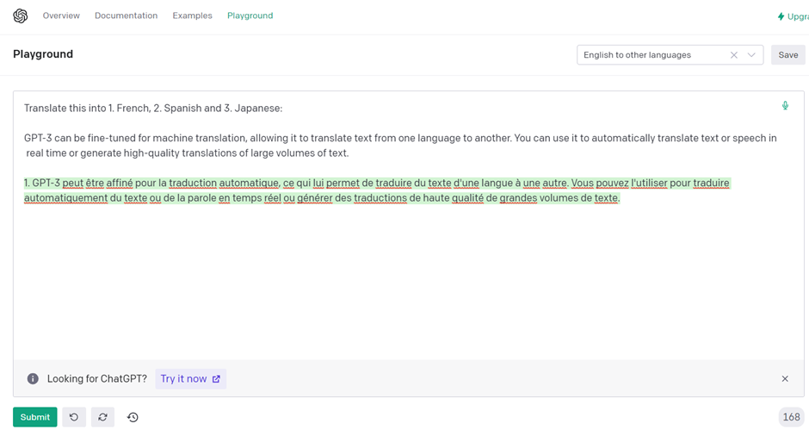Expand the preset dropdown chevron
The image size is (809, 436).
coord(751,55)
